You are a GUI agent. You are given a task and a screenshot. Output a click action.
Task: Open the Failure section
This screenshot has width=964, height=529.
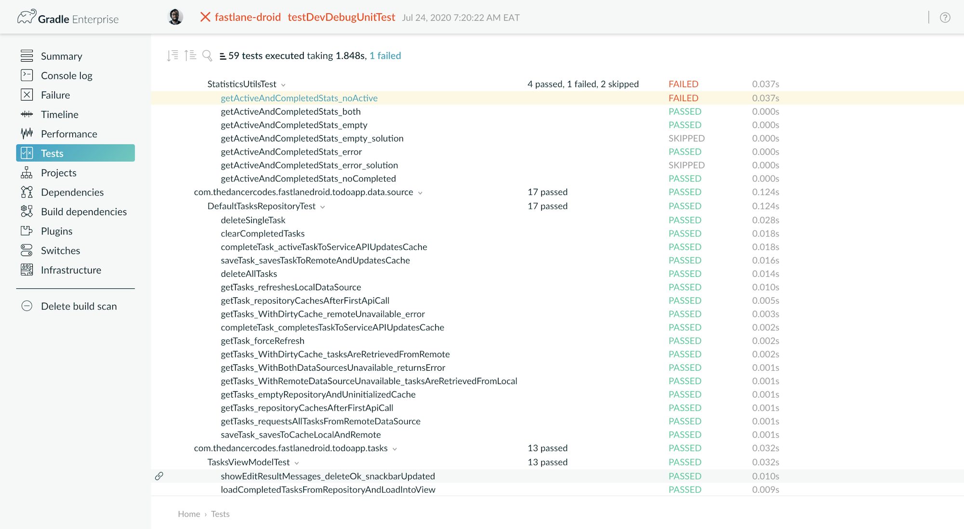click(x=55, y=95)
